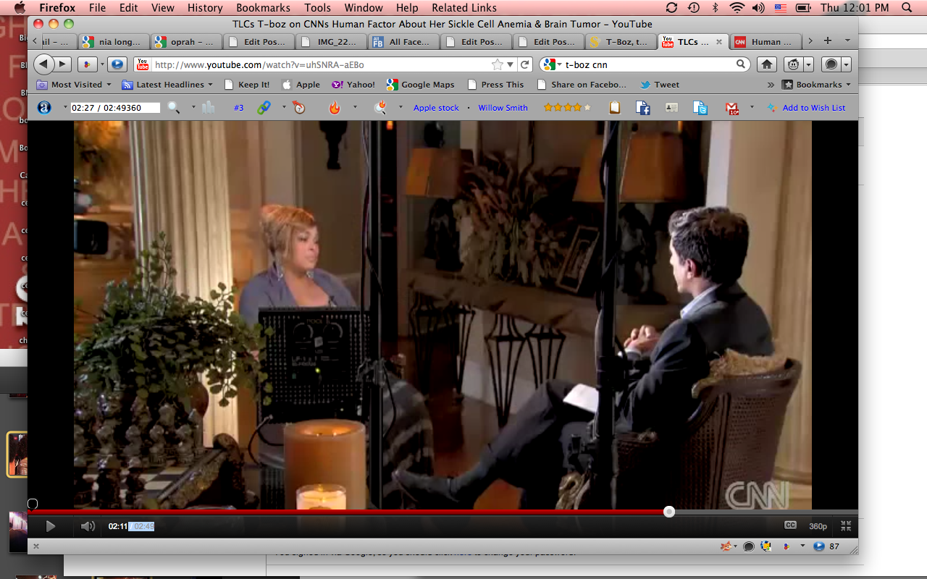This screenshot has height=579, width=927.
Task: Open the 360p video quality menu
Action: (x=818, y=526)
